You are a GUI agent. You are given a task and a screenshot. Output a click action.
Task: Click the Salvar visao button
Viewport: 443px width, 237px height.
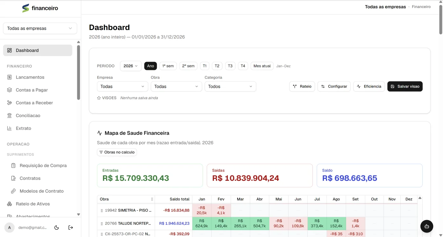(405, 87)
